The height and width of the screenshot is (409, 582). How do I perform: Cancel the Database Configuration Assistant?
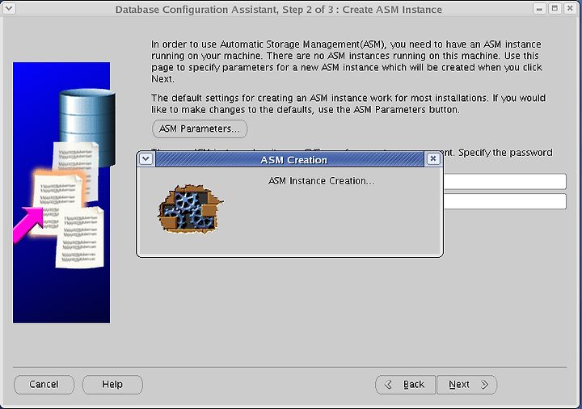(44, 385)
